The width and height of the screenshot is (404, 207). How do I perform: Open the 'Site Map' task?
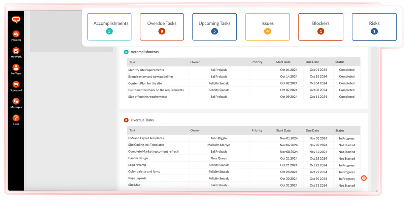pyautogui.click(x=135, y=185)
